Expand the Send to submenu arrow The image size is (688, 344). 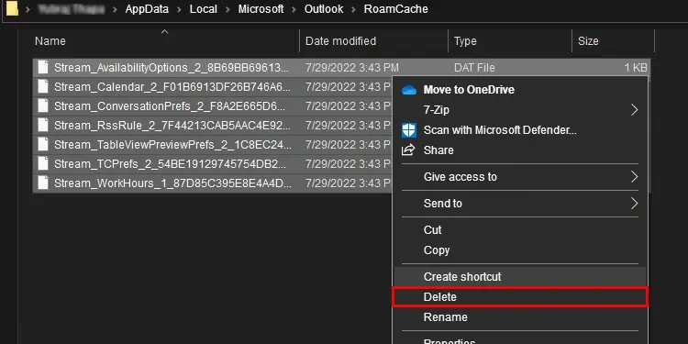[x=634, y=203]
